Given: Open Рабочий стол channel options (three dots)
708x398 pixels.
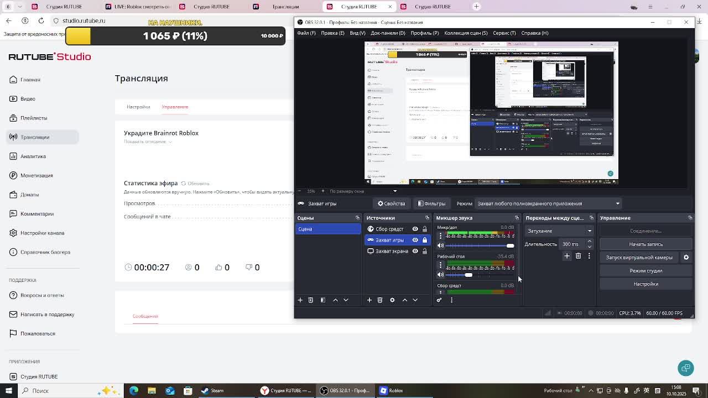Looking at the screenshot, I should (x=441, y=265).
